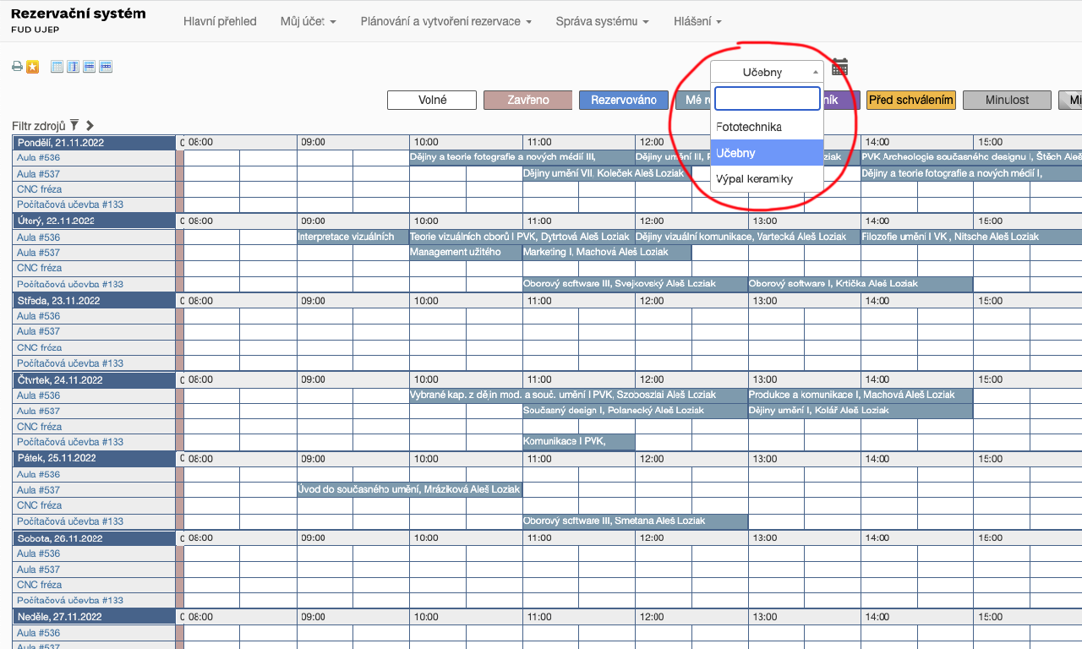Image resolution: width=1082 pixels, height=649 pixels.
Task: Pick Výpal keramiky in the dropdown list
Action: [754, 179]
